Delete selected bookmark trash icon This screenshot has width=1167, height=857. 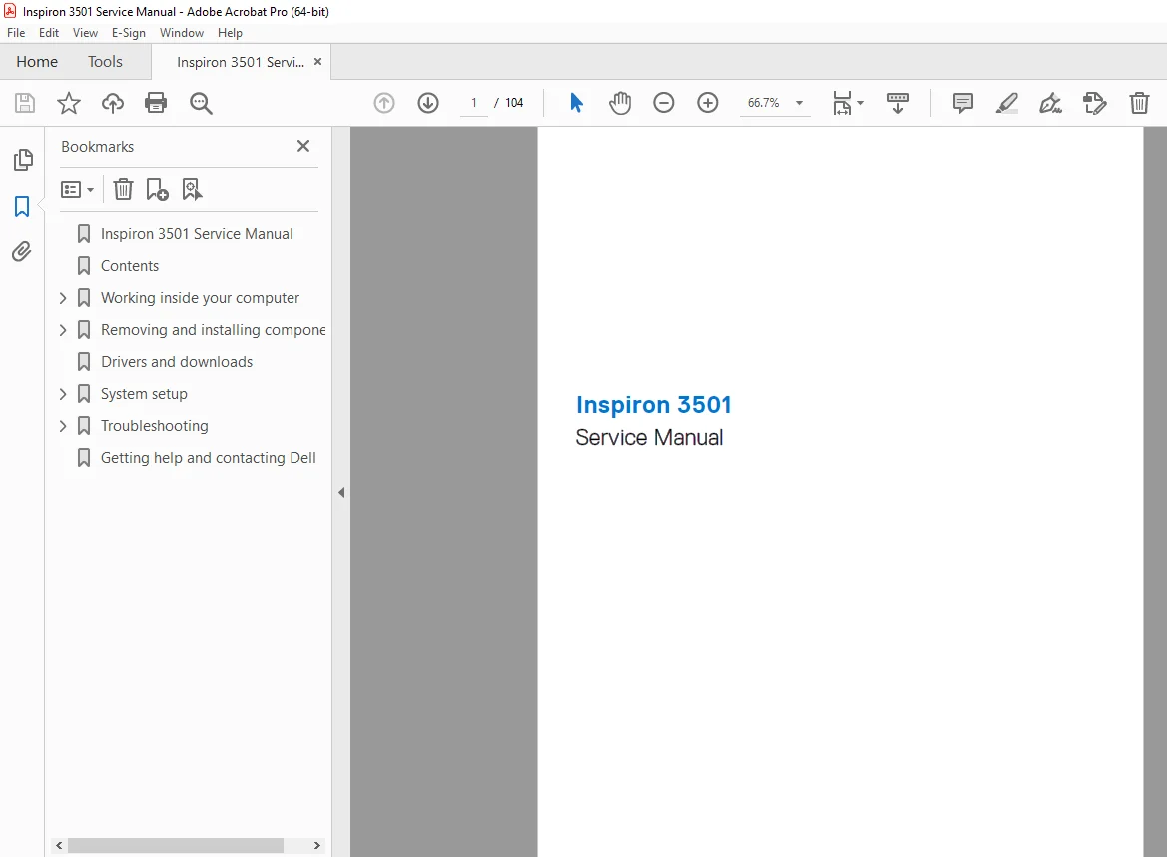pyautogui.click(x=123, y=189)
